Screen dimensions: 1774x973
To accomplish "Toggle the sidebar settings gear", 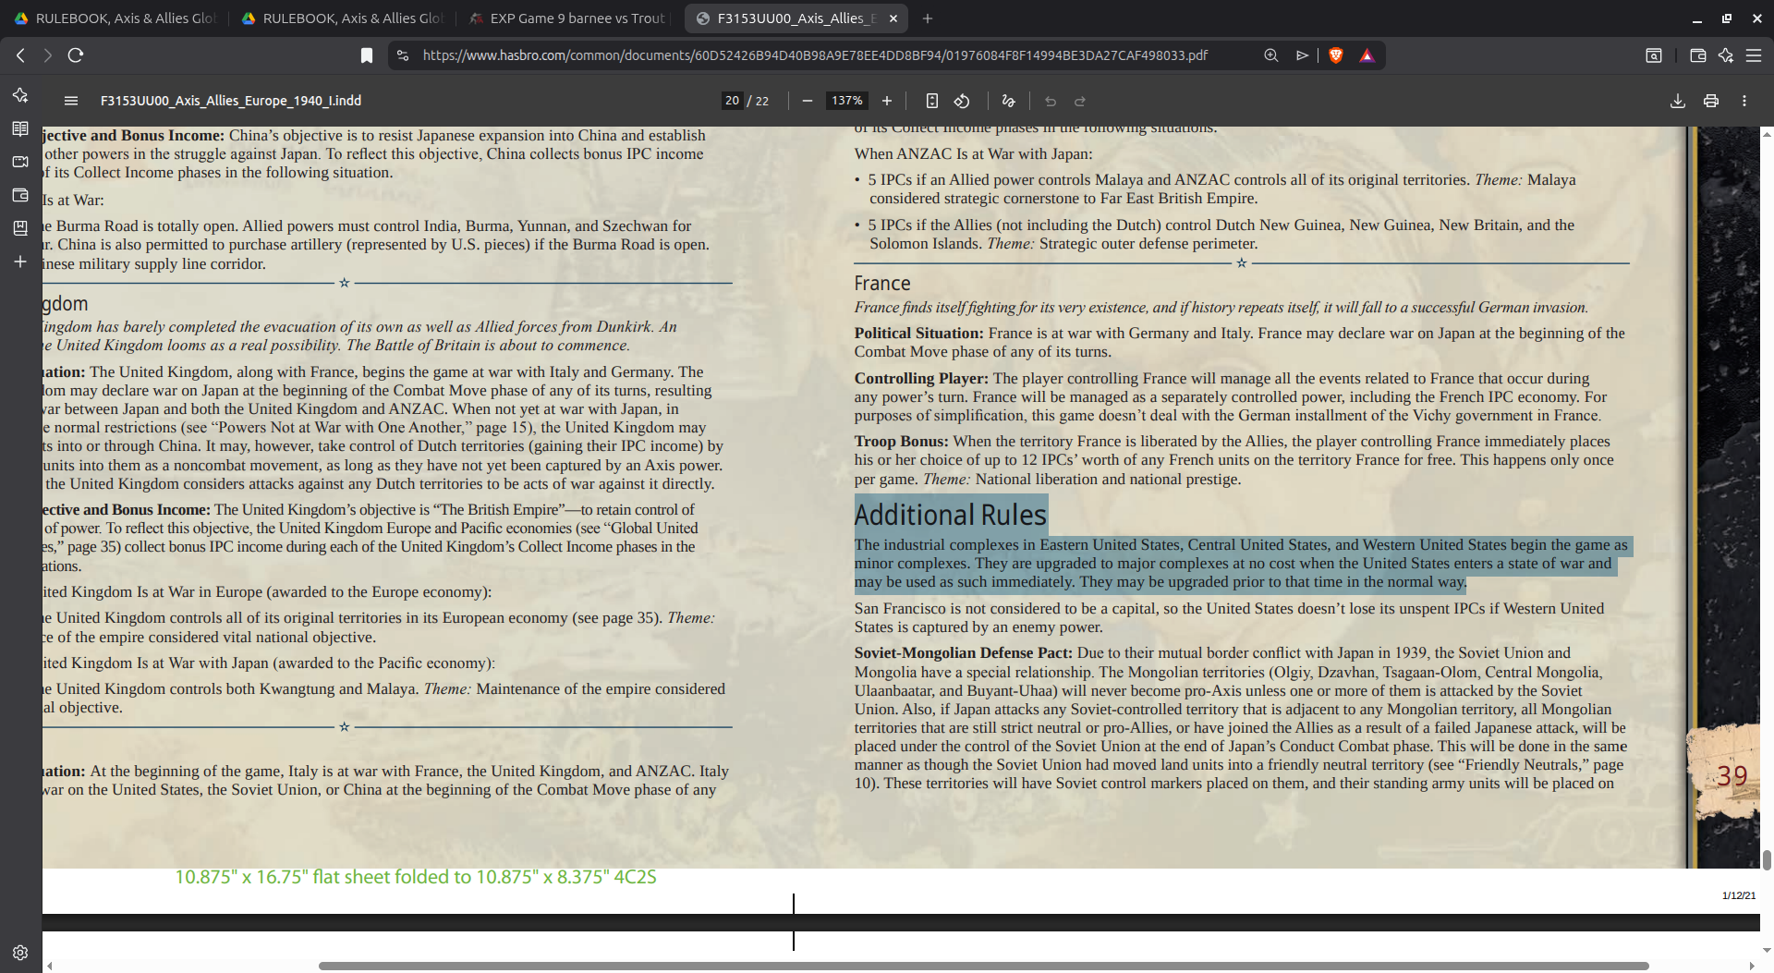I will coord(19,953).
